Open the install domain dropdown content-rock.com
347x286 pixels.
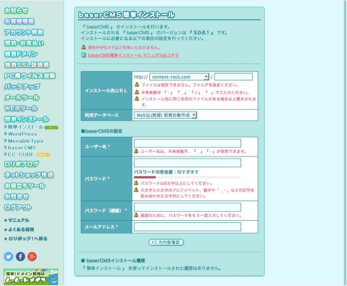pos(179,77)
